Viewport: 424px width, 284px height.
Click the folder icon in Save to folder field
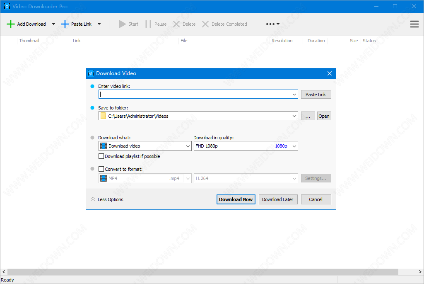pos(103,116)
